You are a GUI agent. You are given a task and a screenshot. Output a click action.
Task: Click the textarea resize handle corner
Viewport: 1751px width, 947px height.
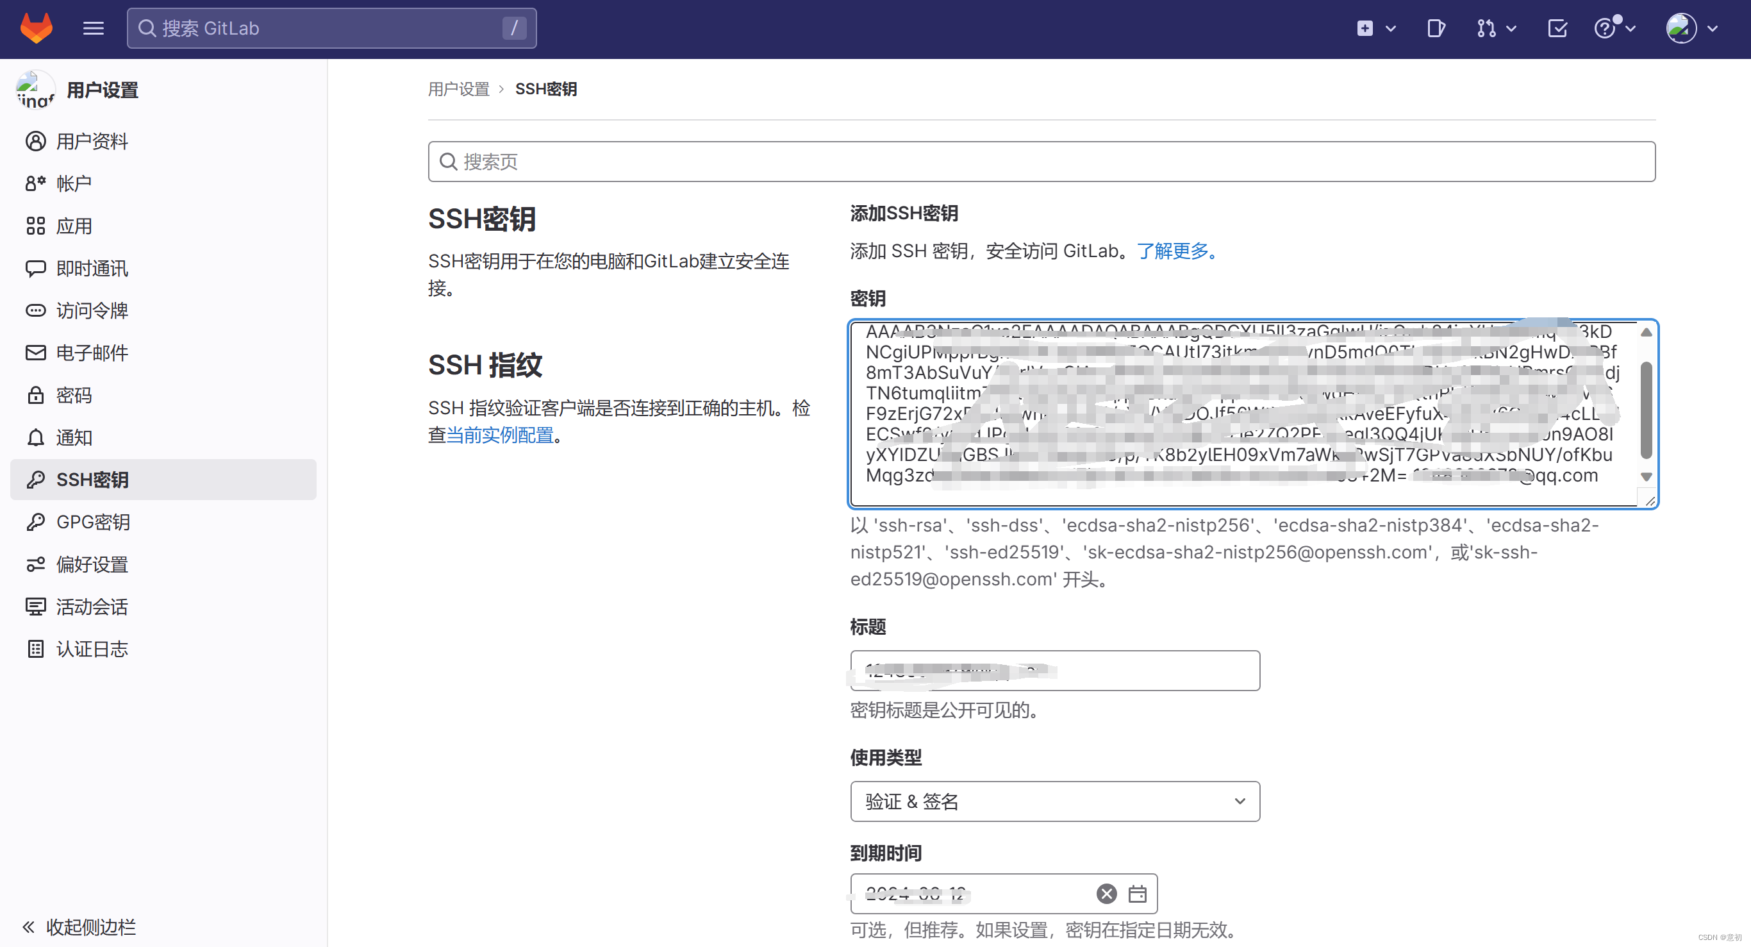[x=1648, y=499]
